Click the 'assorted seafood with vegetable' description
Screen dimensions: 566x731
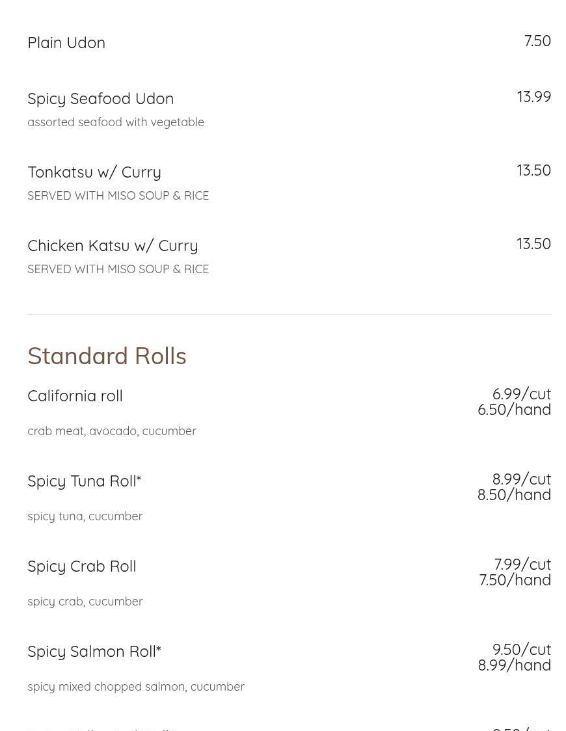click(116, 122)
